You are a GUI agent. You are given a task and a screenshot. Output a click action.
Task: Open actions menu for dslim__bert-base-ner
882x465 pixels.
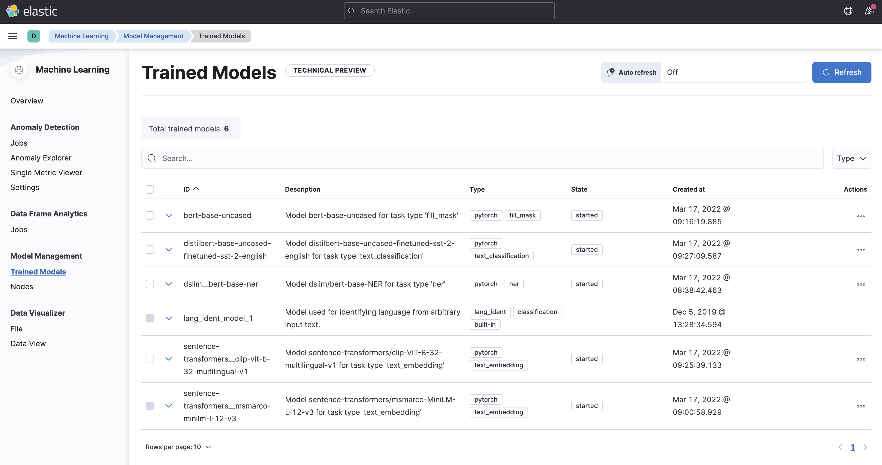(x=860, y=284)
